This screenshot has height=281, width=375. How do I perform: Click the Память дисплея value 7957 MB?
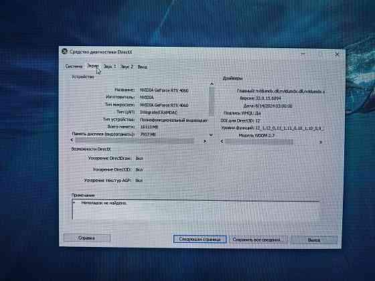coord(148,134)
